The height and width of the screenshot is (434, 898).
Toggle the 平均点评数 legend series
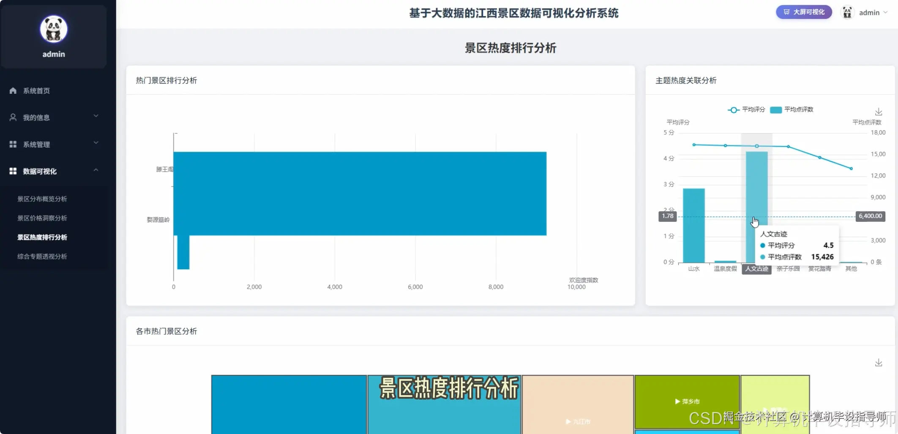792,110
